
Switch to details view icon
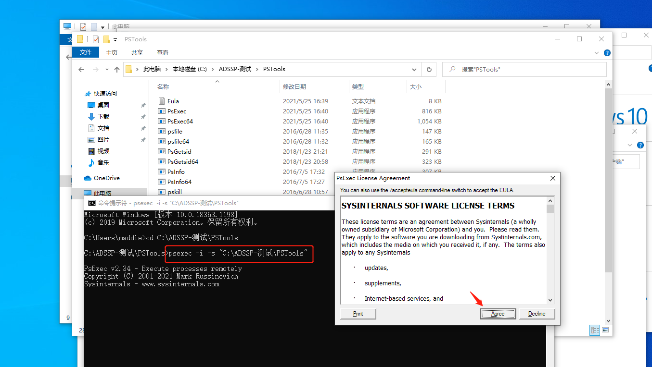tap(595, 330)
